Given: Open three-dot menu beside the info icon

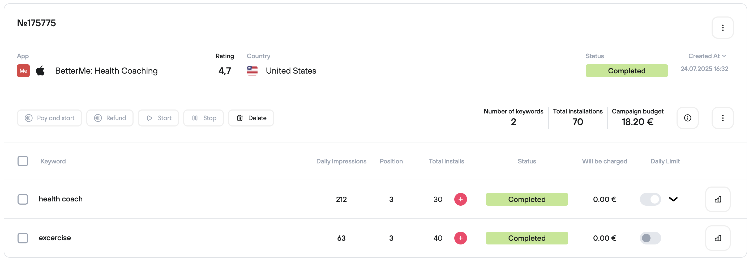Looking at the screenshot, I should pos(722,118).
